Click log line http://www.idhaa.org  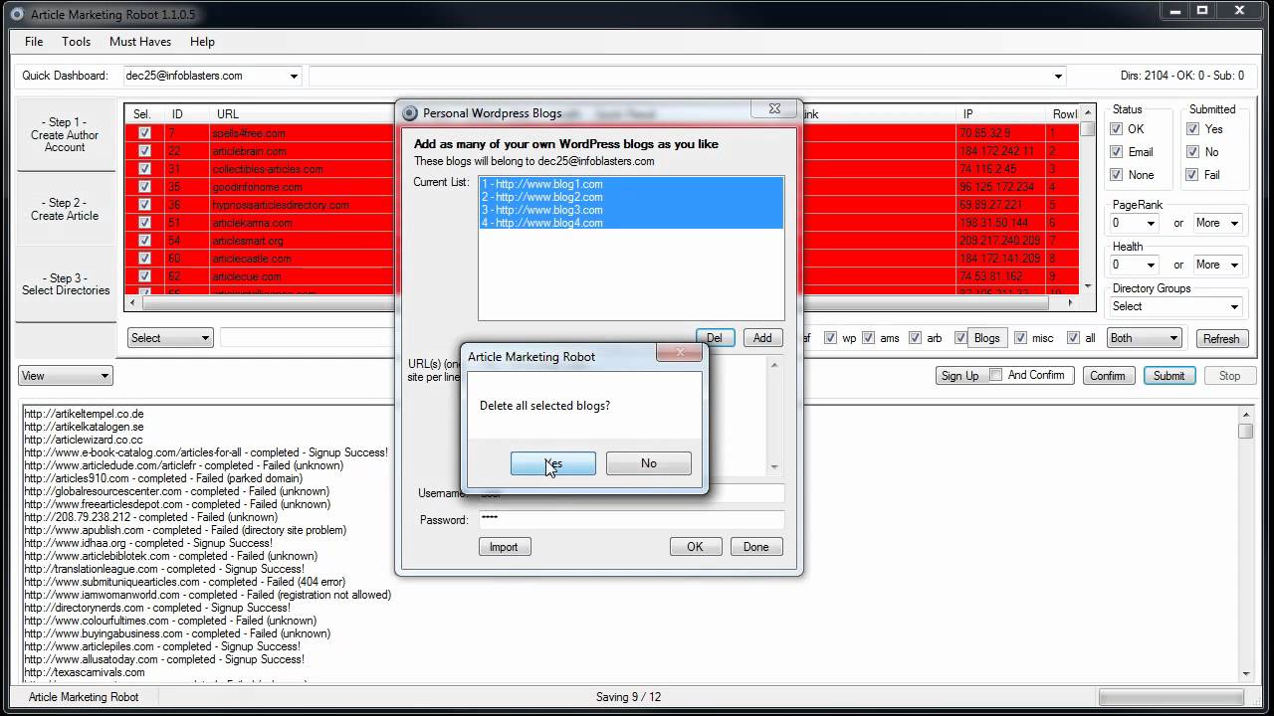coord(148,543)
